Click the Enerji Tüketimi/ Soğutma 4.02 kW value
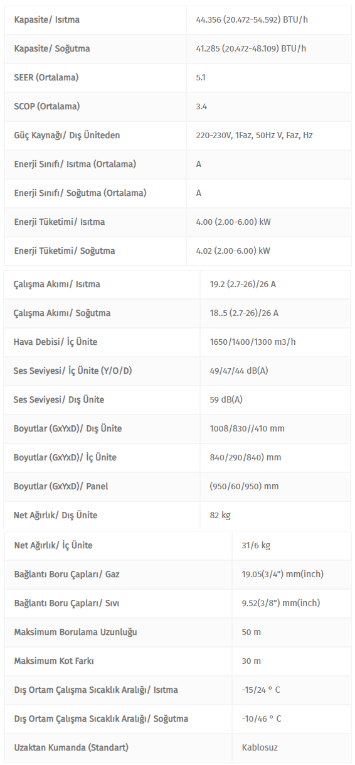The image size is (355, 765). click(x=233, y=251)
